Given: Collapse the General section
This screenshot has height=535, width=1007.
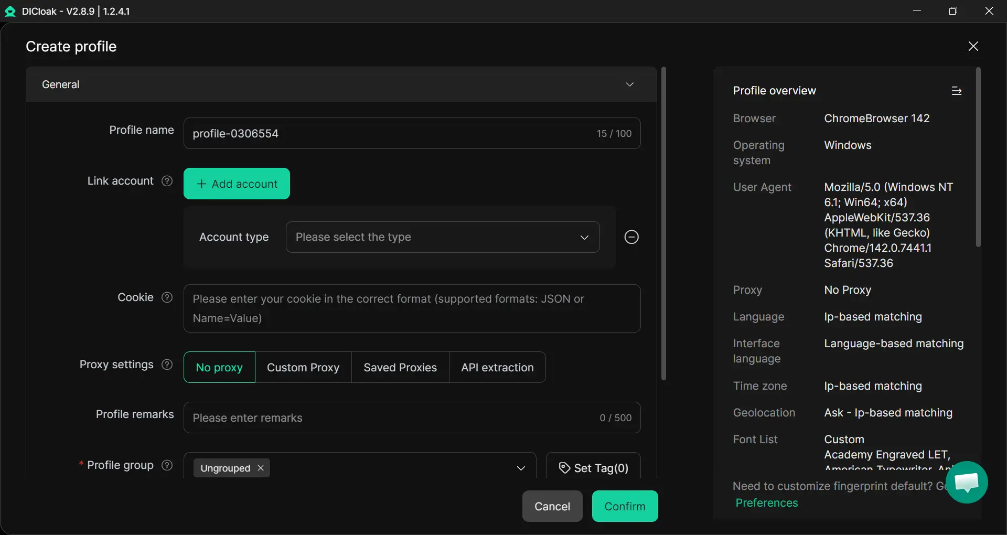Looking at the screenshot, I should click(x=629, y=84).
